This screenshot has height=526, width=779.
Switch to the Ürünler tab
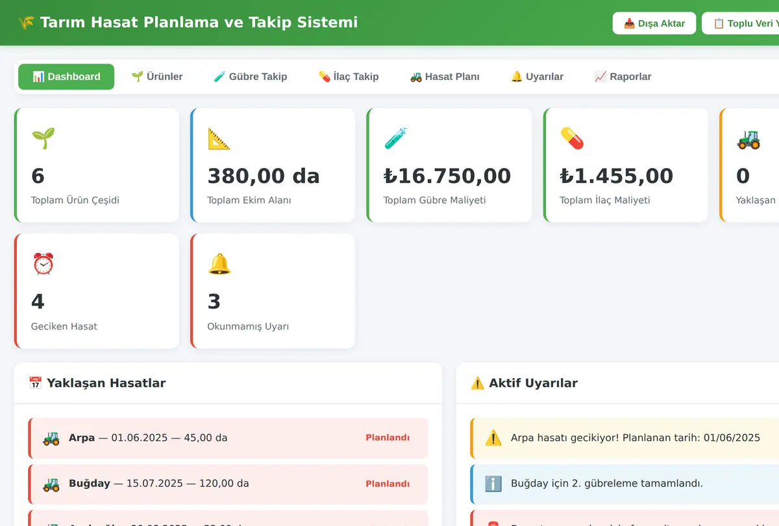[157, 77]
